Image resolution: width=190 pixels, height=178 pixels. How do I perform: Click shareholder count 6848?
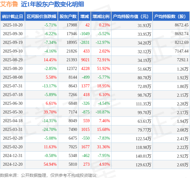(73, 103)
